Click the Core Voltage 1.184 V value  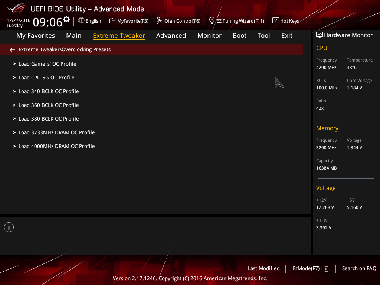point(354,88)
